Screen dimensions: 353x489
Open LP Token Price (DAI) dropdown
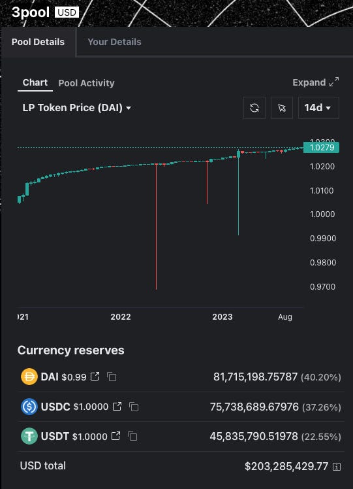pyautogui.click(x=76, y=108)
